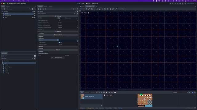Open the Shader Editor bottom panel
The height and width of the screenshot is (110, 197).
click(x=109, y=108)
